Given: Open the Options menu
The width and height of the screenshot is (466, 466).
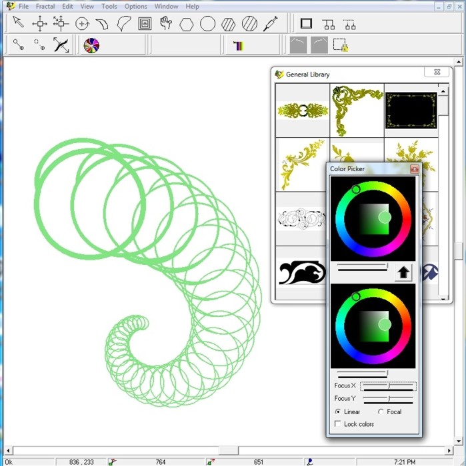Looking at the screenshot, I should tap(136, 6).
